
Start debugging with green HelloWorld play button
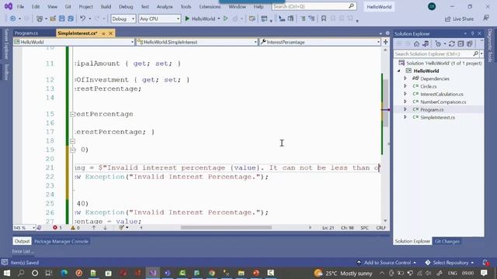pyautogui.click(x=200, y=19)
